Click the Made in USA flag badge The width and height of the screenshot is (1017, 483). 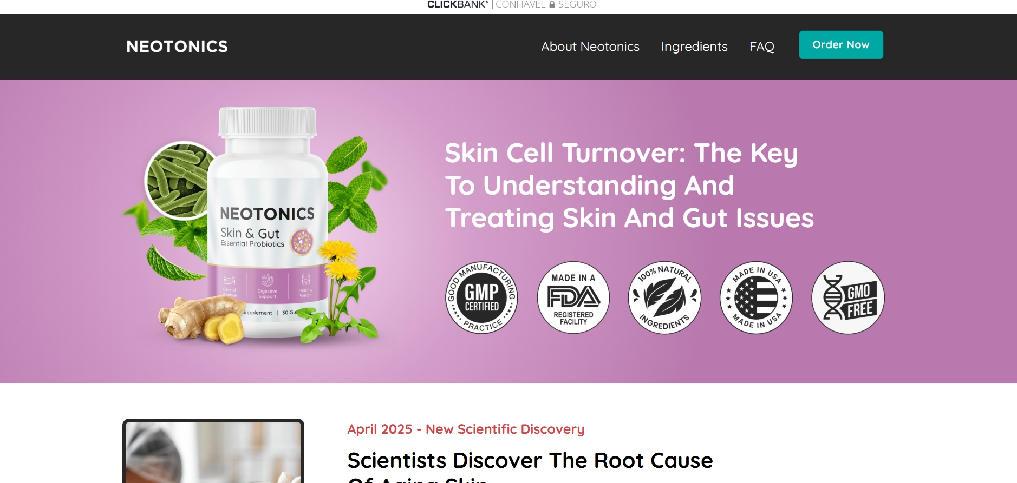pos(756,297)
